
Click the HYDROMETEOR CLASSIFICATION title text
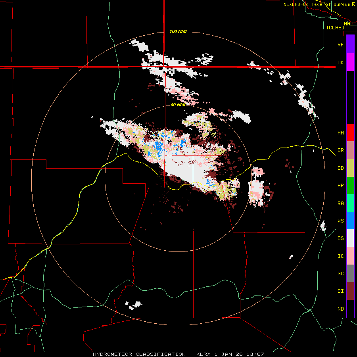point(139,354)
